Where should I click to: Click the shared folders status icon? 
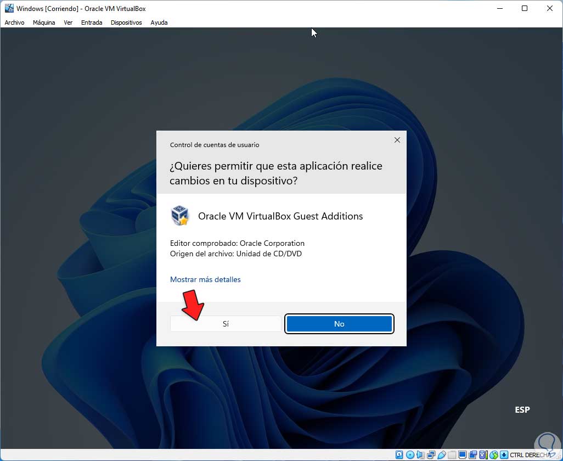(x=452, y=455)
